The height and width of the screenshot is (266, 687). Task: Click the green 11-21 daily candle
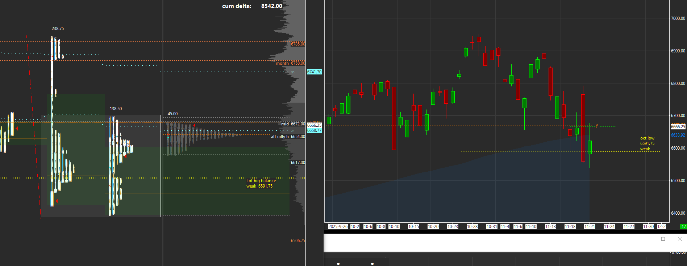590,147
